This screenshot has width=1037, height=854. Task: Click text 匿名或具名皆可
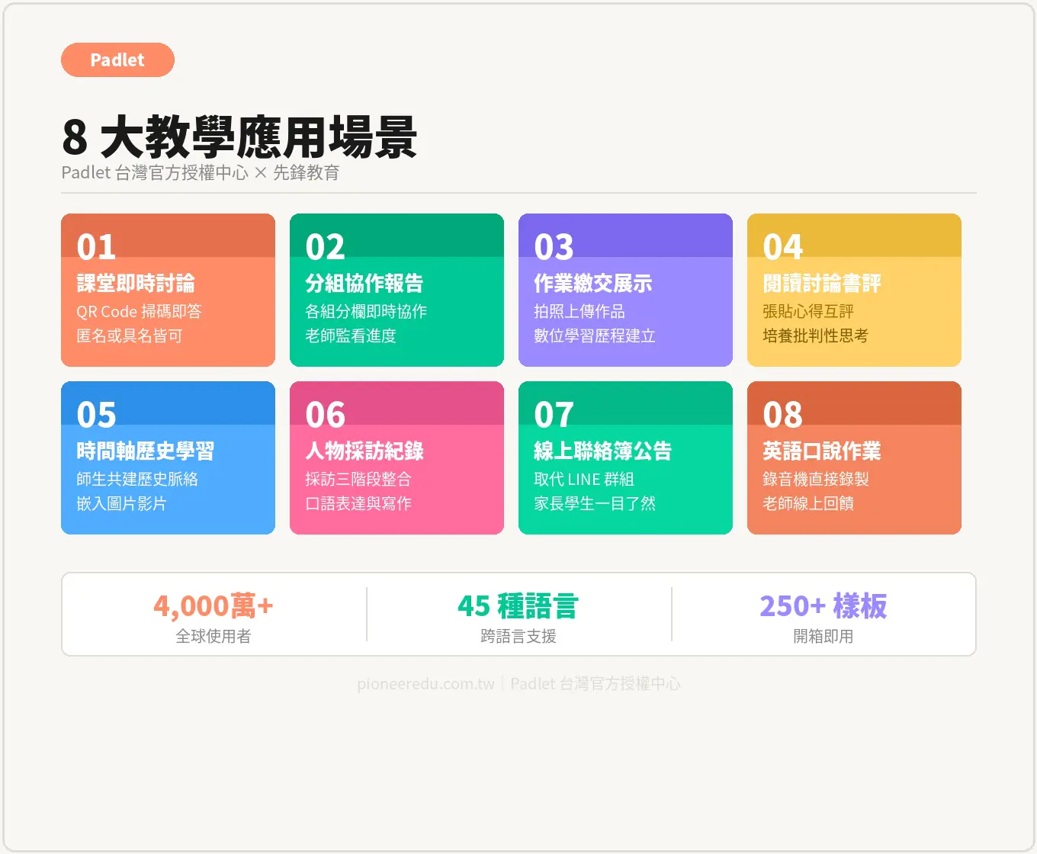pyautogui.click(x=130, y=336)
